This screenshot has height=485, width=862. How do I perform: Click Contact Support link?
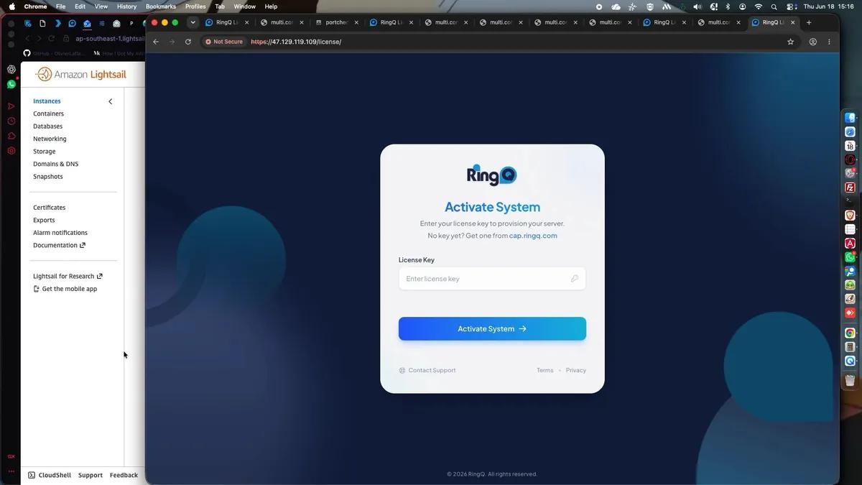point(427,371)
